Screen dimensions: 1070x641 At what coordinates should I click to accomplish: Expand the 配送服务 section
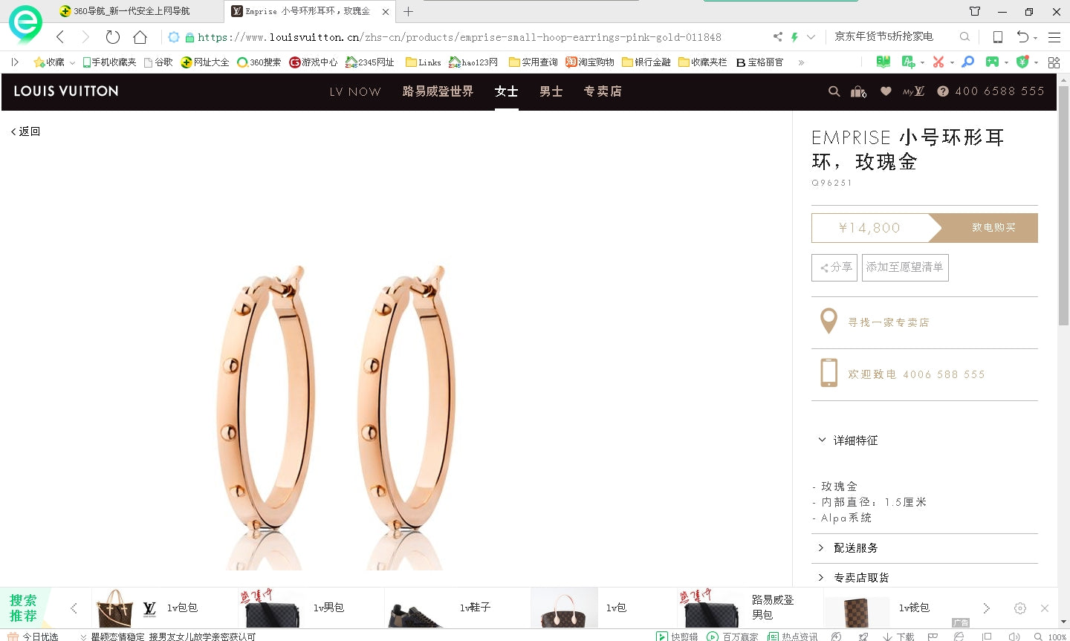[855, 548]
